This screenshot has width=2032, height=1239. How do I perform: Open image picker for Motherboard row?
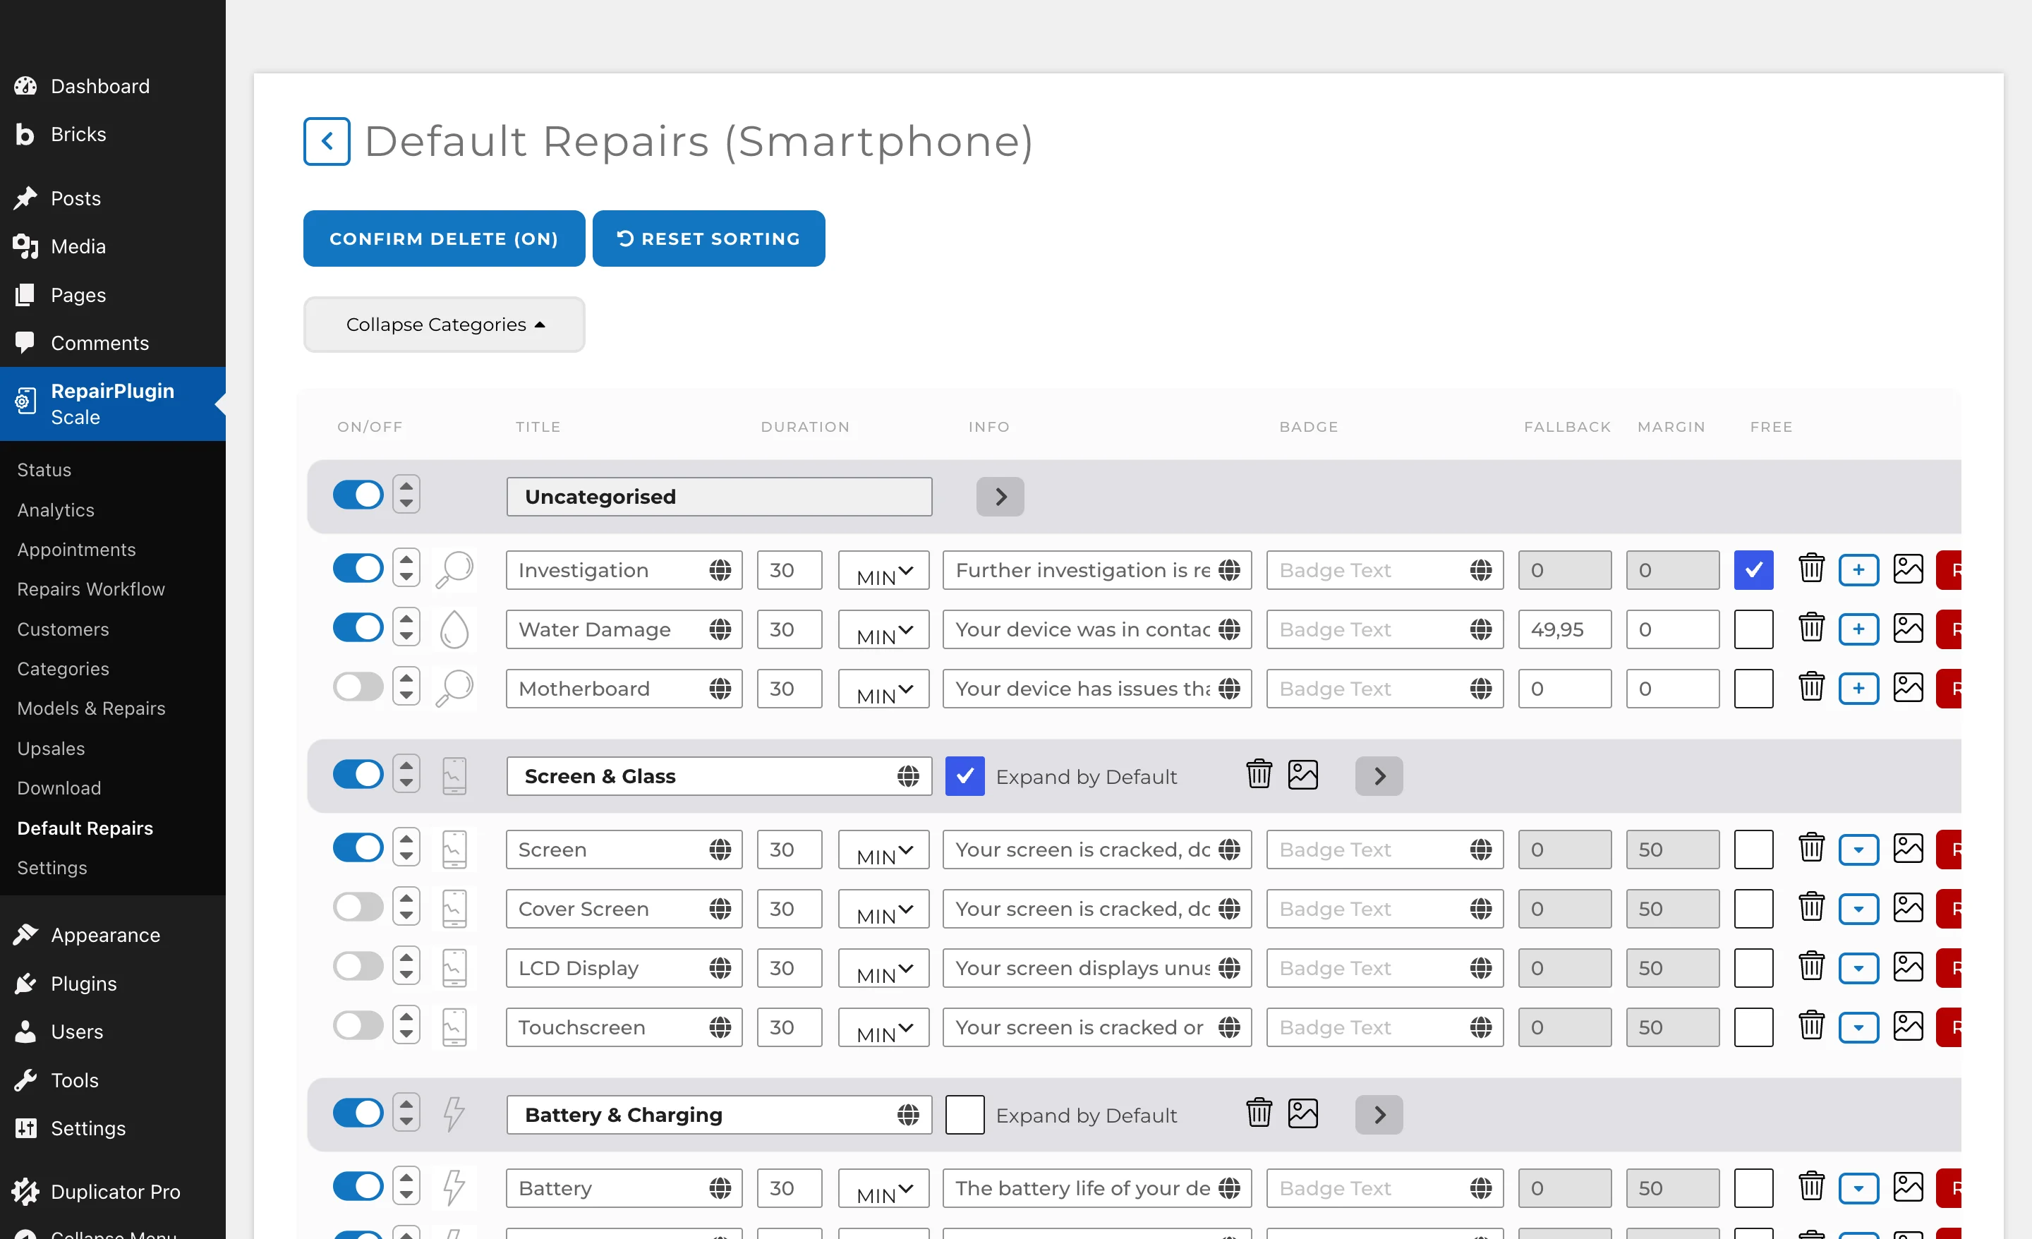tap(1909, 687)
